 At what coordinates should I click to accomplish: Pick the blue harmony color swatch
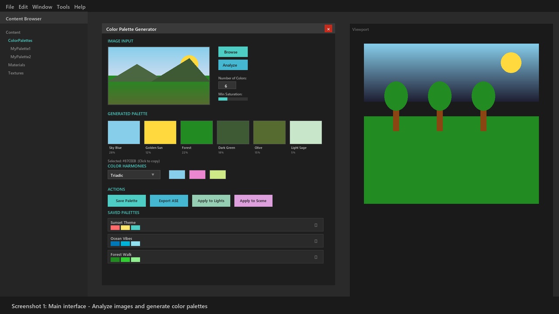point(177,174)
